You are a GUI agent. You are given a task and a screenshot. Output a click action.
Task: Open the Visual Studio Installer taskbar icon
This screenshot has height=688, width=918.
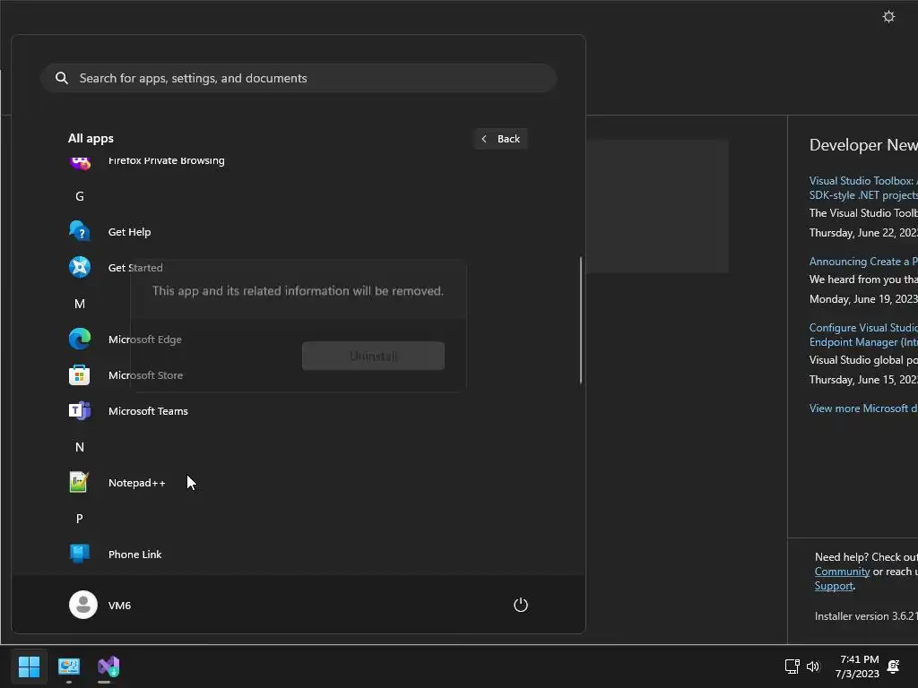click(x=108, y=666)
